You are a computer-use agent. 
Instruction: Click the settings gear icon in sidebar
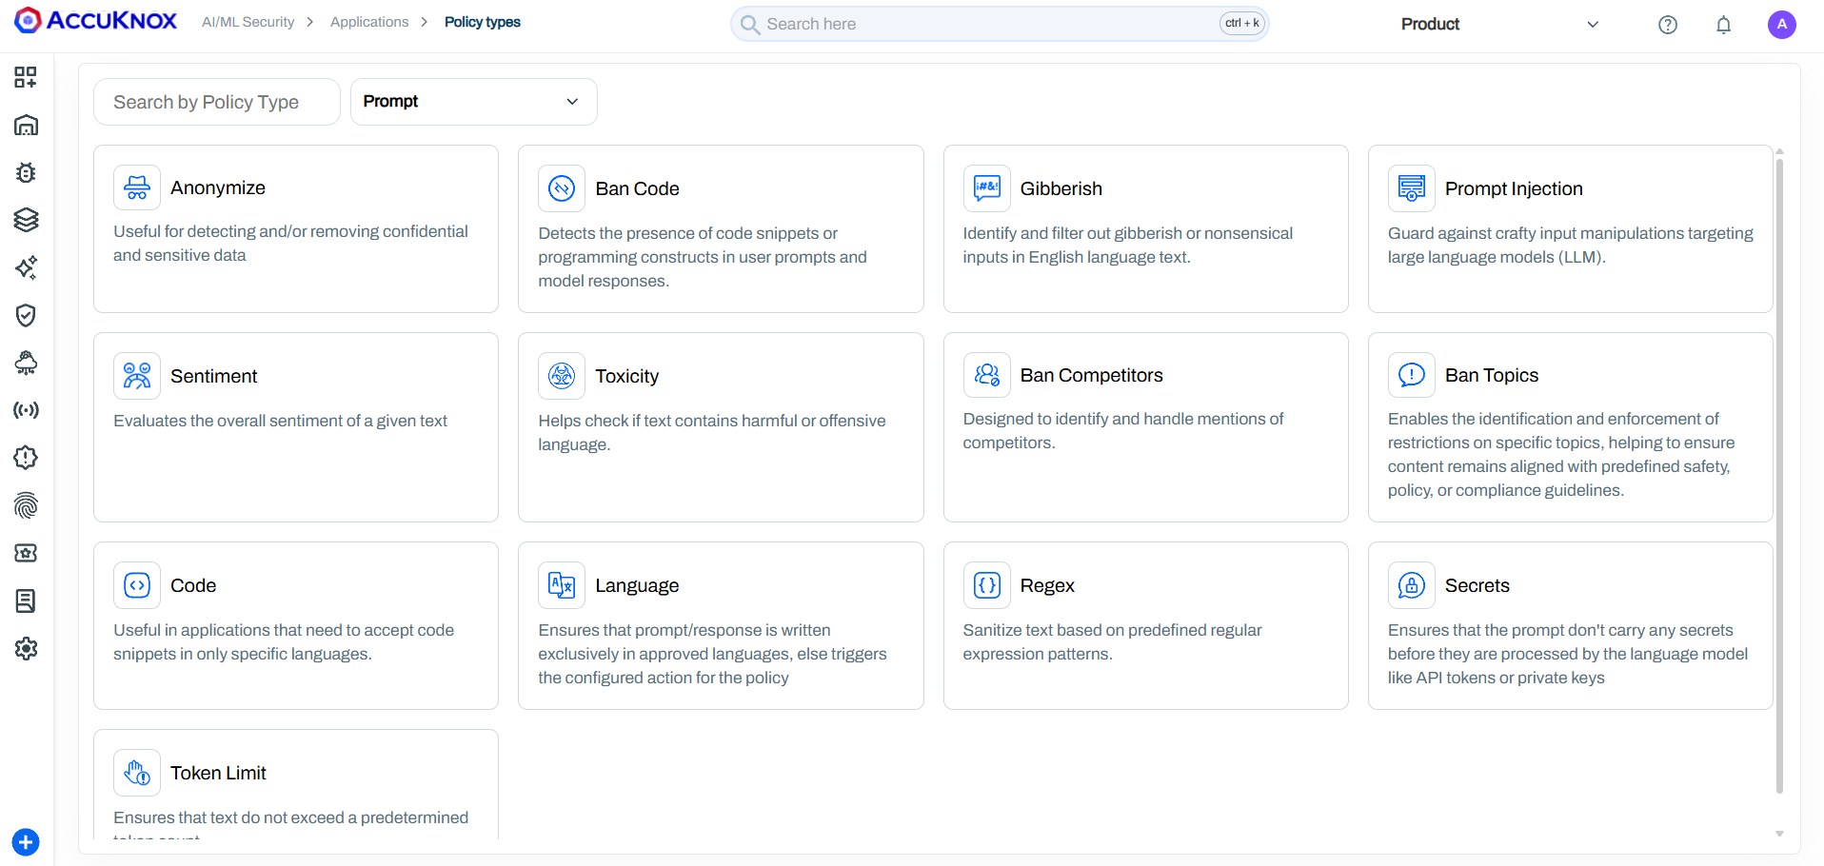point(26,648)
